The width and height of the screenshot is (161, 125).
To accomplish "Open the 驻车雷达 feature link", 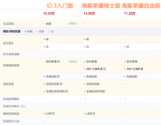I will (8, 43).
